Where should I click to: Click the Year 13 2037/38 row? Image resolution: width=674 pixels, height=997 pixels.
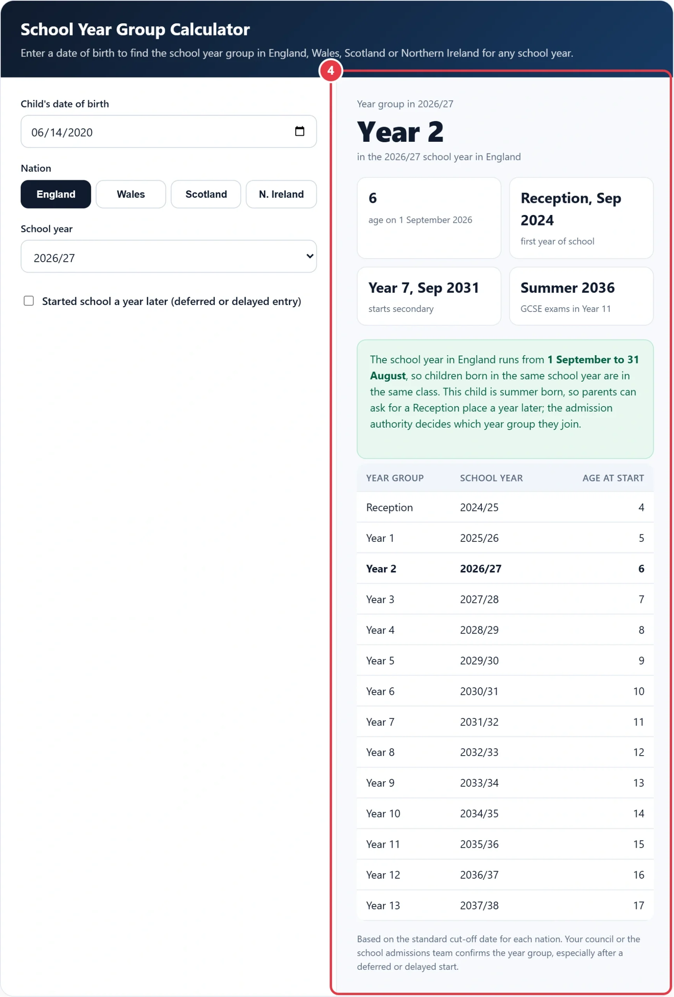click(x=505, y=905)
